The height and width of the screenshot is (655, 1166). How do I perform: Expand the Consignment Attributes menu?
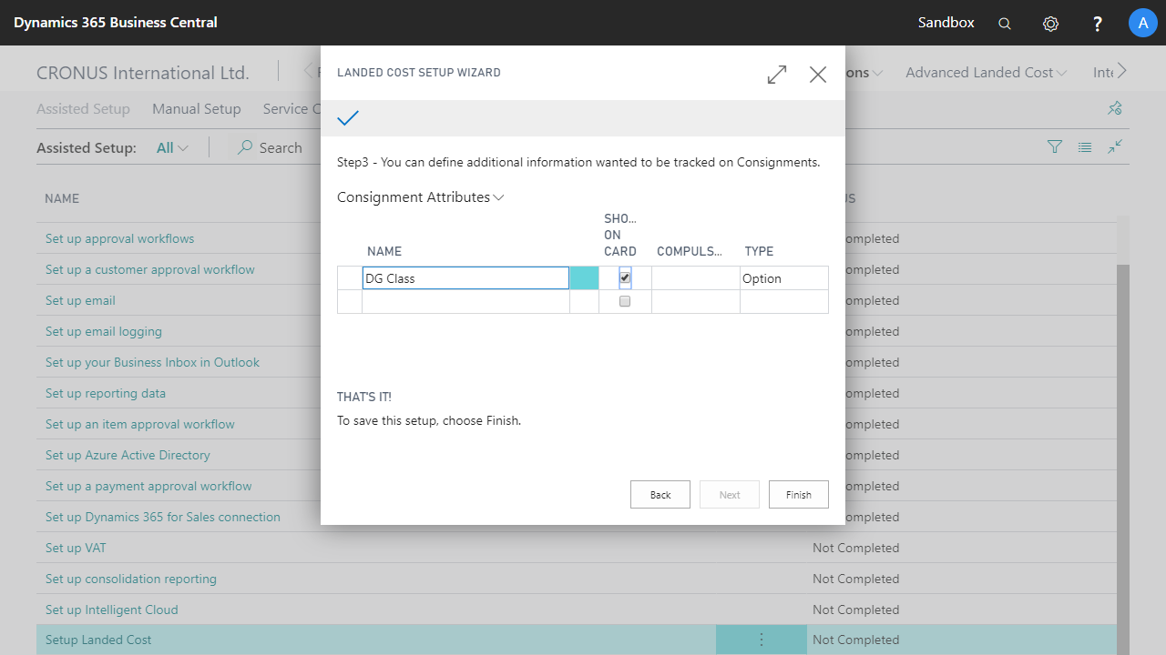(x=421, y=197)
